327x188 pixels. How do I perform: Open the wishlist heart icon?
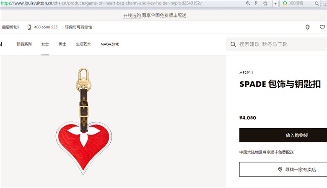point(322,27)
